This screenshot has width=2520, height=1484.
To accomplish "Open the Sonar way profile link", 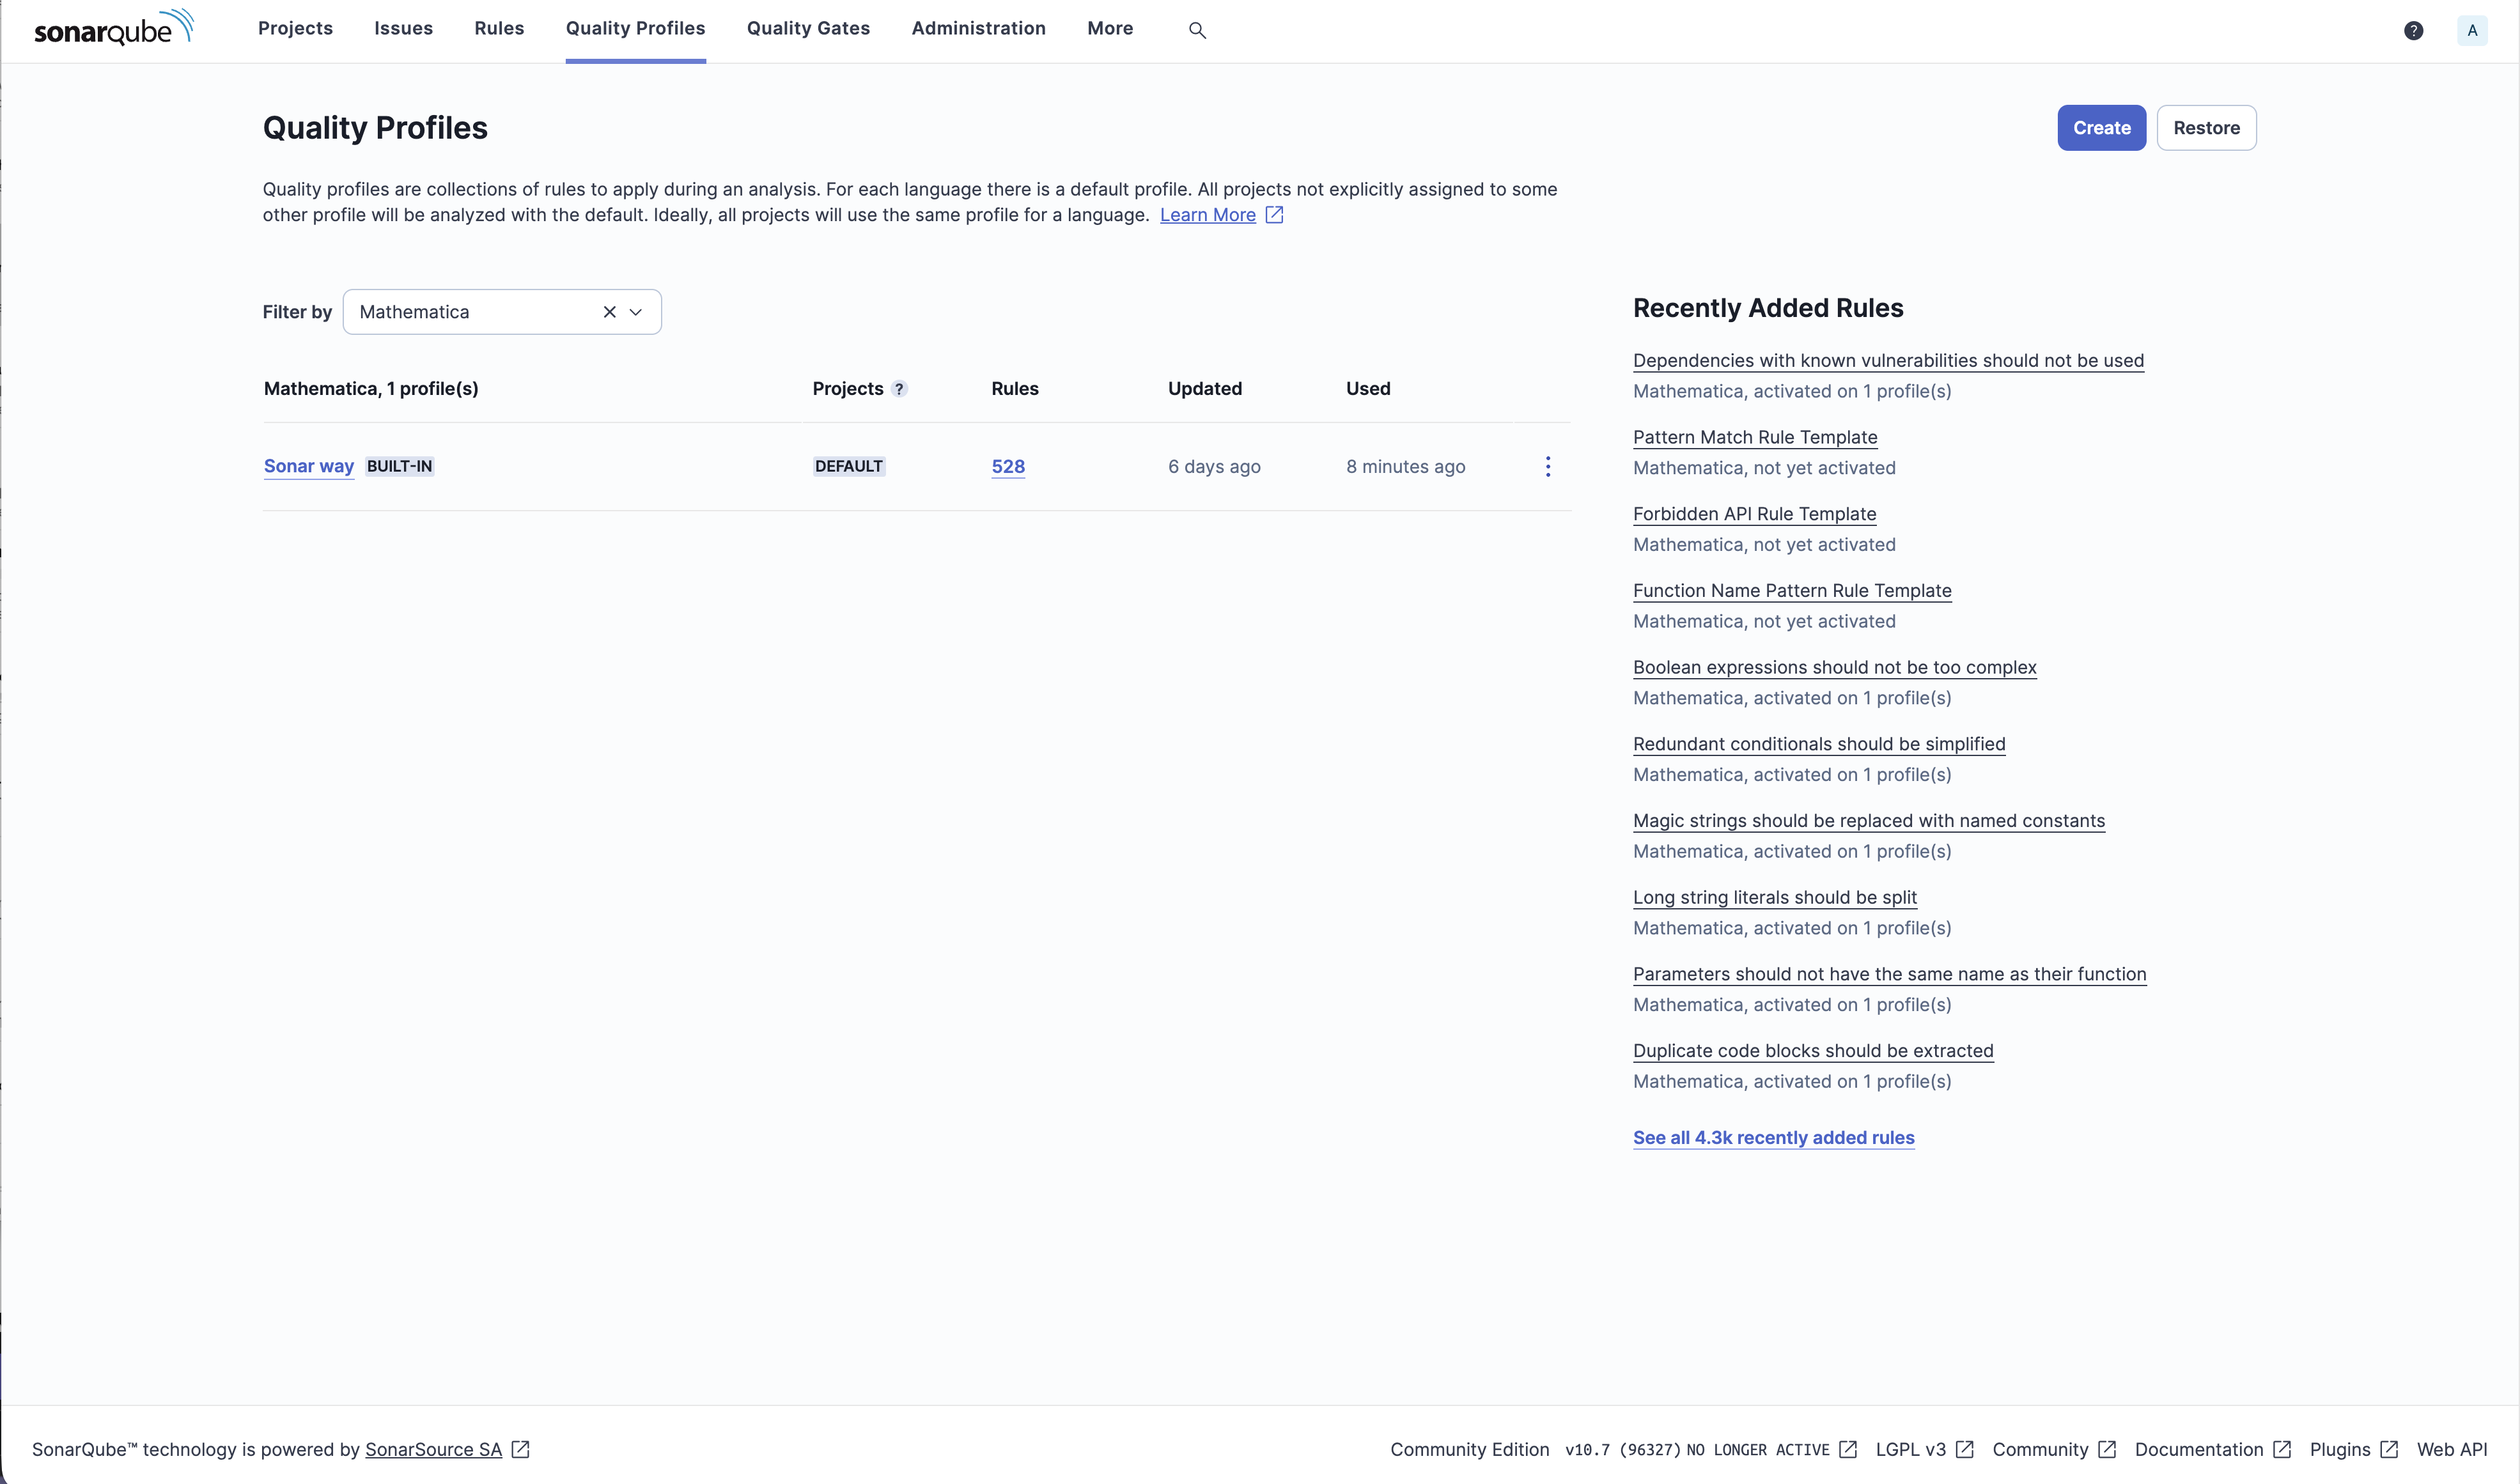I will coord(308,466).
